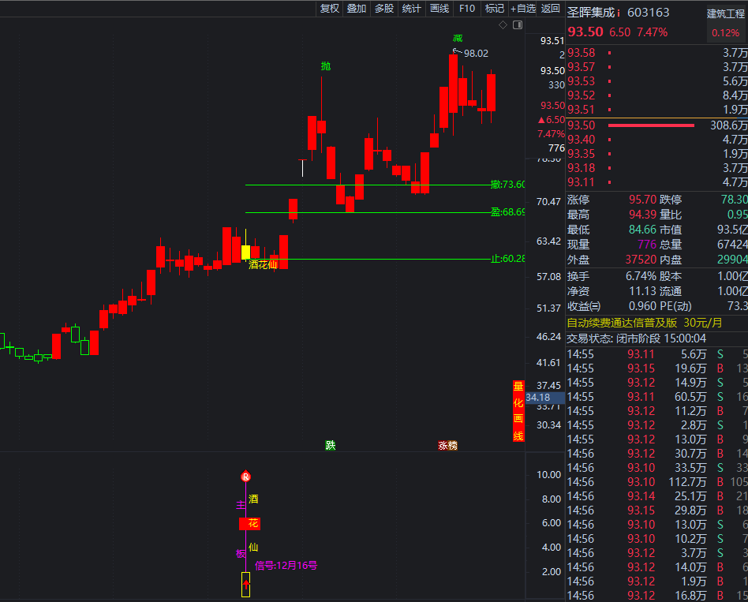Add stock via +自选 button
The width and height of the screenshot is (748, 602).
point(523,9)
